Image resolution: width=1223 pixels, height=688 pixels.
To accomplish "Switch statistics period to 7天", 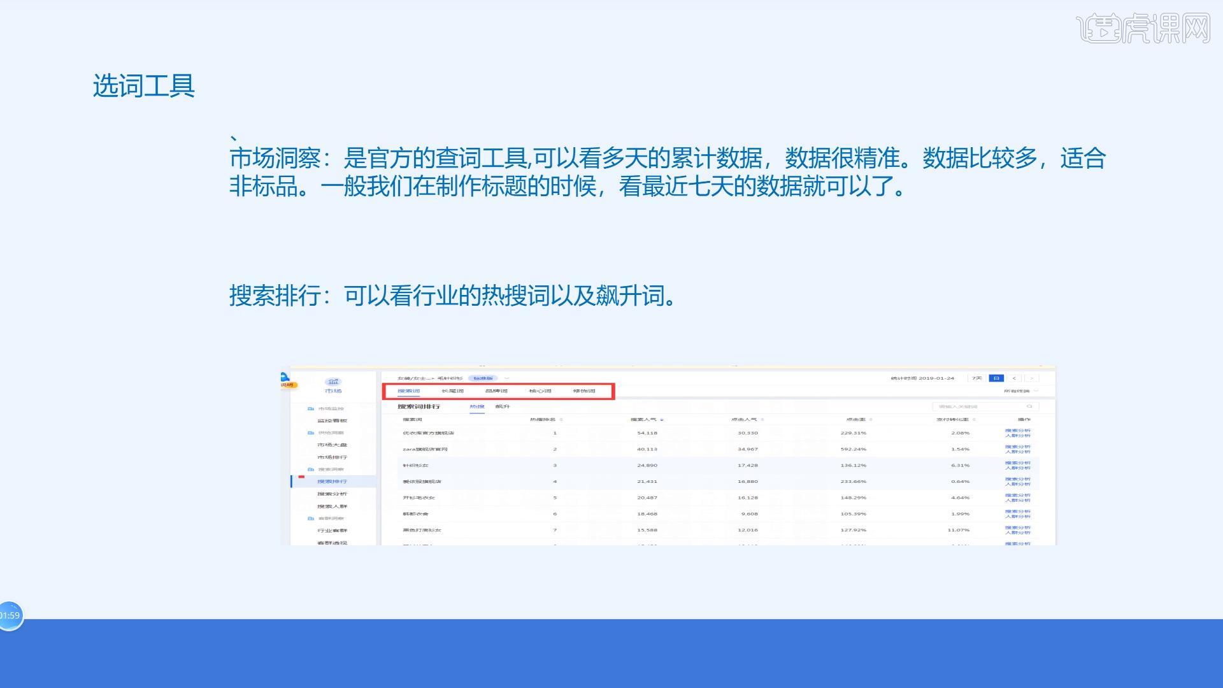I will [977, 378].
